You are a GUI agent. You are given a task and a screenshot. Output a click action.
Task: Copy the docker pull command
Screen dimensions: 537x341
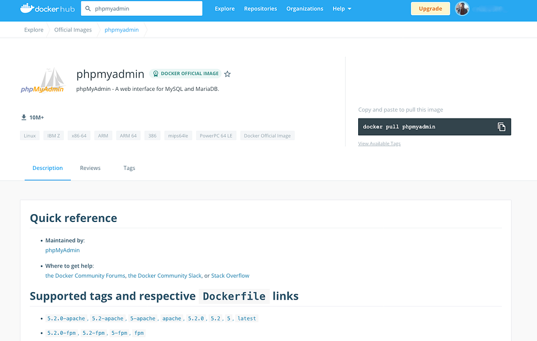pyautogui.click(x=501, y=127)
